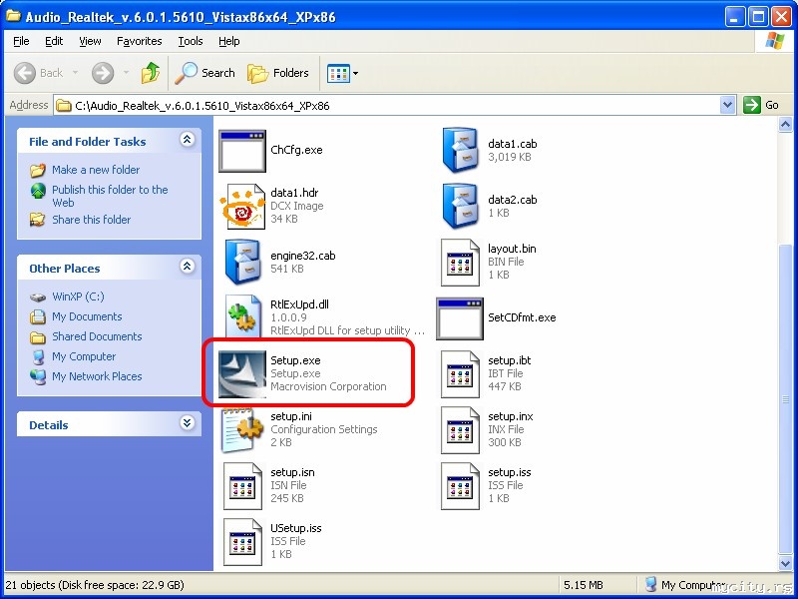Click the engine32.cab file name
Screen dimensions: 798x599
tap(303, 256)
